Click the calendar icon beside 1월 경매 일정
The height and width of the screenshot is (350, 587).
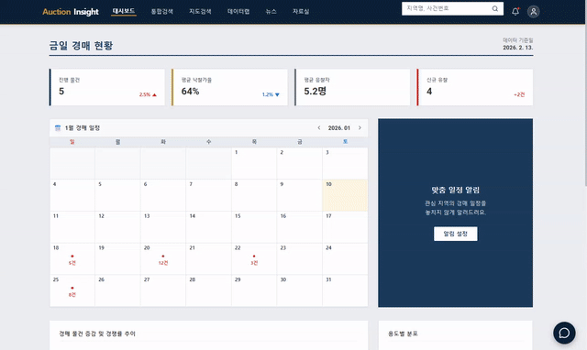58,128
